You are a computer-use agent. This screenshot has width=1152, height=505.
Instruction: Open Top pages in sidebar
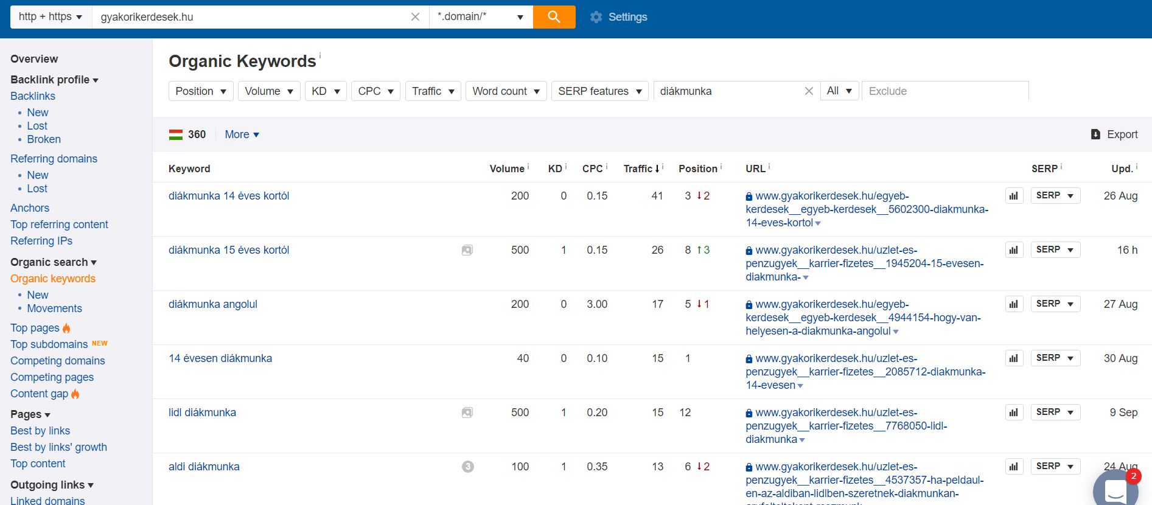click(x=35, y=328)
